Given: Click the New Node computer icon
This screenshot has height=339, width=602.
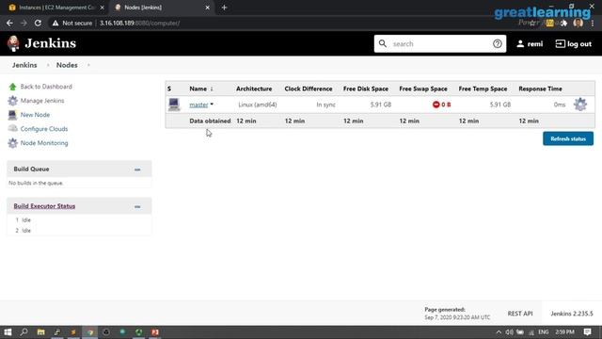Looking at the screenshot, I should pos(12,115).
